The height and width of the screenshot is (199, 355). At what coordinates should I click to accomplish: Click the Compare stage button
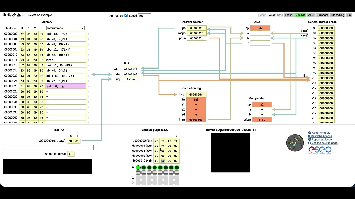click(x=322, y=15)
